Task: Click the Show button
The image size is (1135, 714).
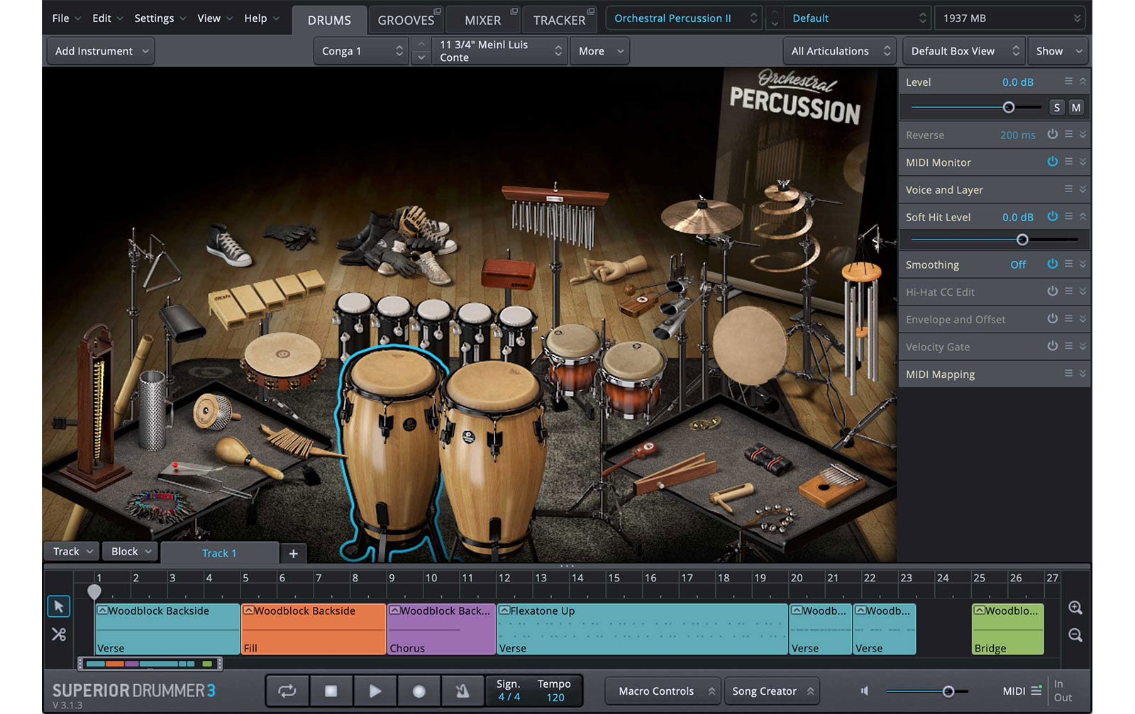Action: (x=1058, y=51)
